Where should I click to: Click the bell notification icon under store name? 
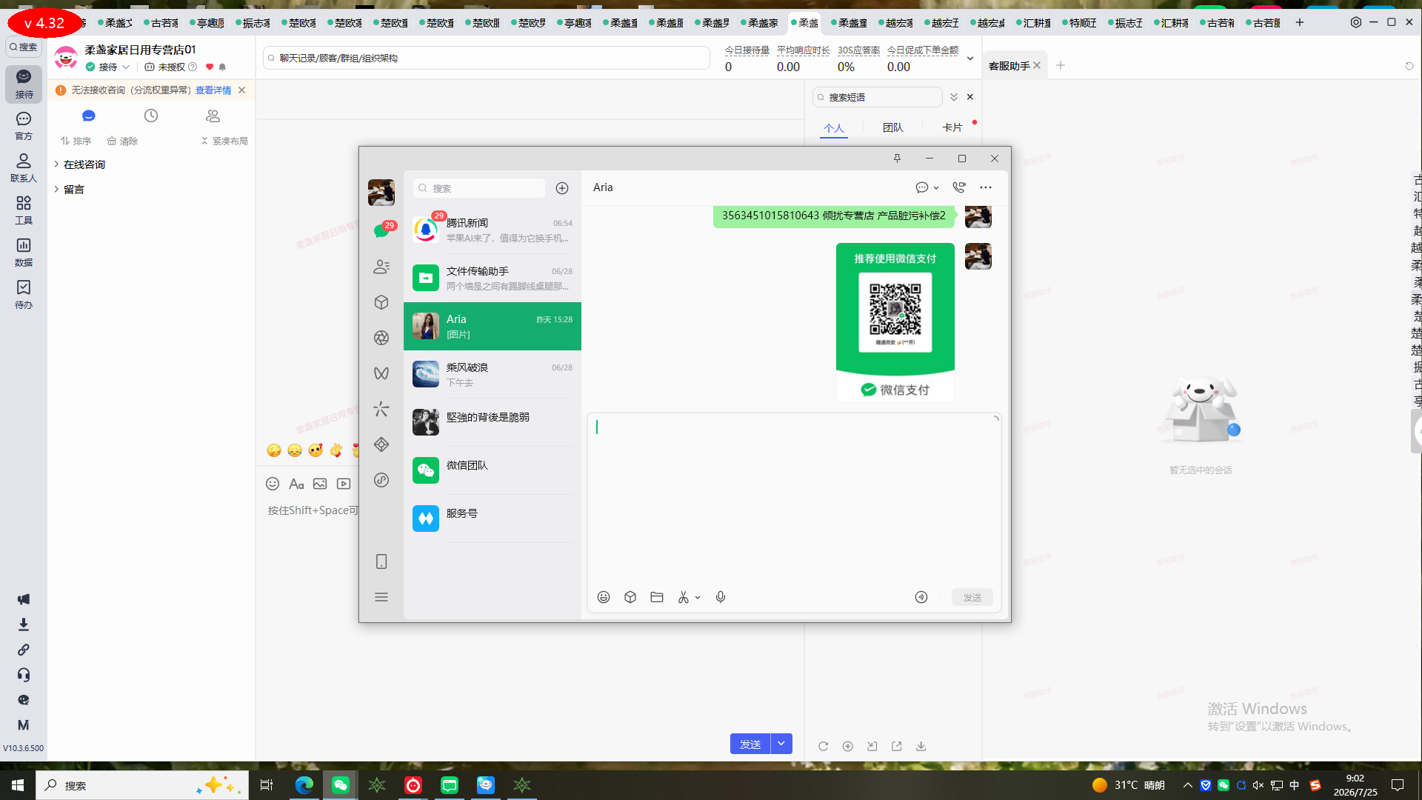click(x=222, y=67)
